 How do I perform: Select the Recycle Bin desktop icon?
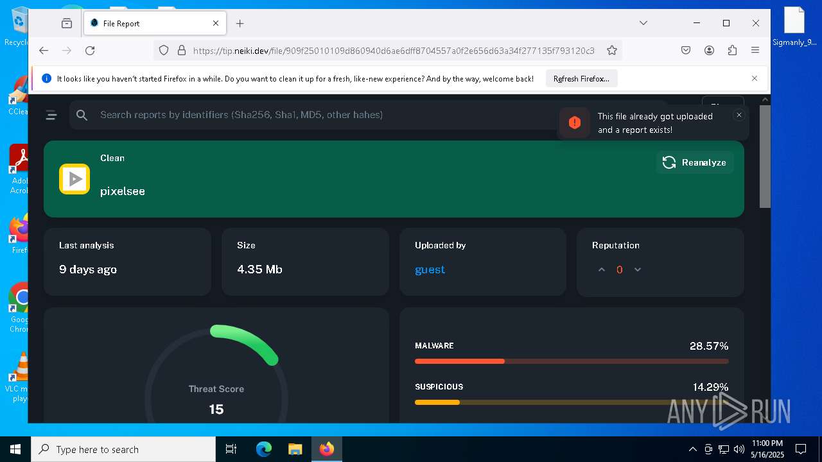[x=19, y=27]
